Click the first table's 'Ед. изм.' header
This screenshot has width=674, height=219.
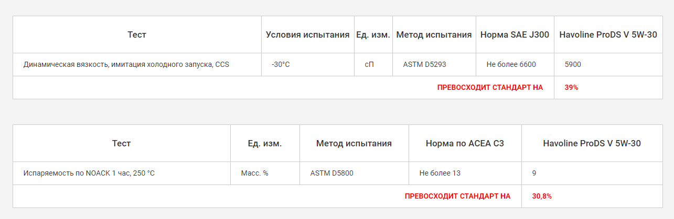[x=373, y=35]
